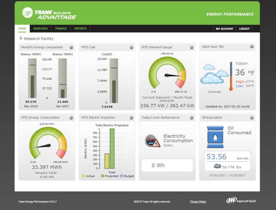The height and width of the screenshot is (210, 276).
Task: Click the 336.77 kW / 362.47 kW demand reading
Action: click(x=167, y=106)
